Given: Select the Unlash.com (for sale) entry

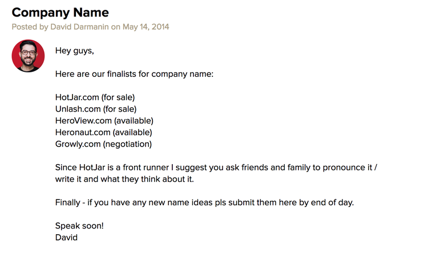Looking at the screenshot, I should [96, 109].
